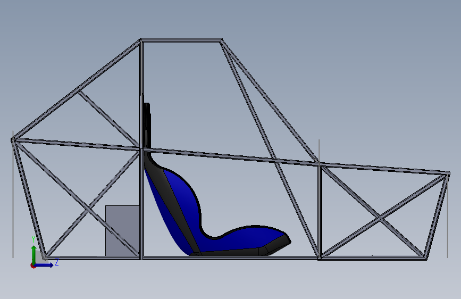Image resolution: width=461 pixels, height=299 pixels.
Task: Select the gray box behind the seat
Action: tap(122, 231)
